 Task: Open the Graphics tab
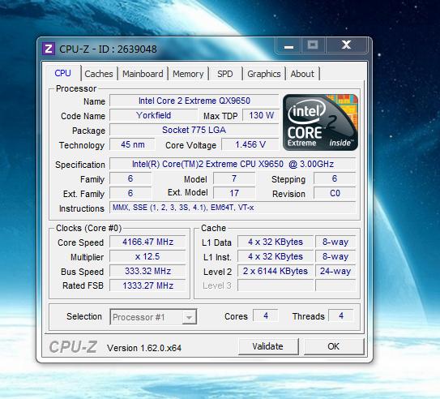(x=264, y=74)
